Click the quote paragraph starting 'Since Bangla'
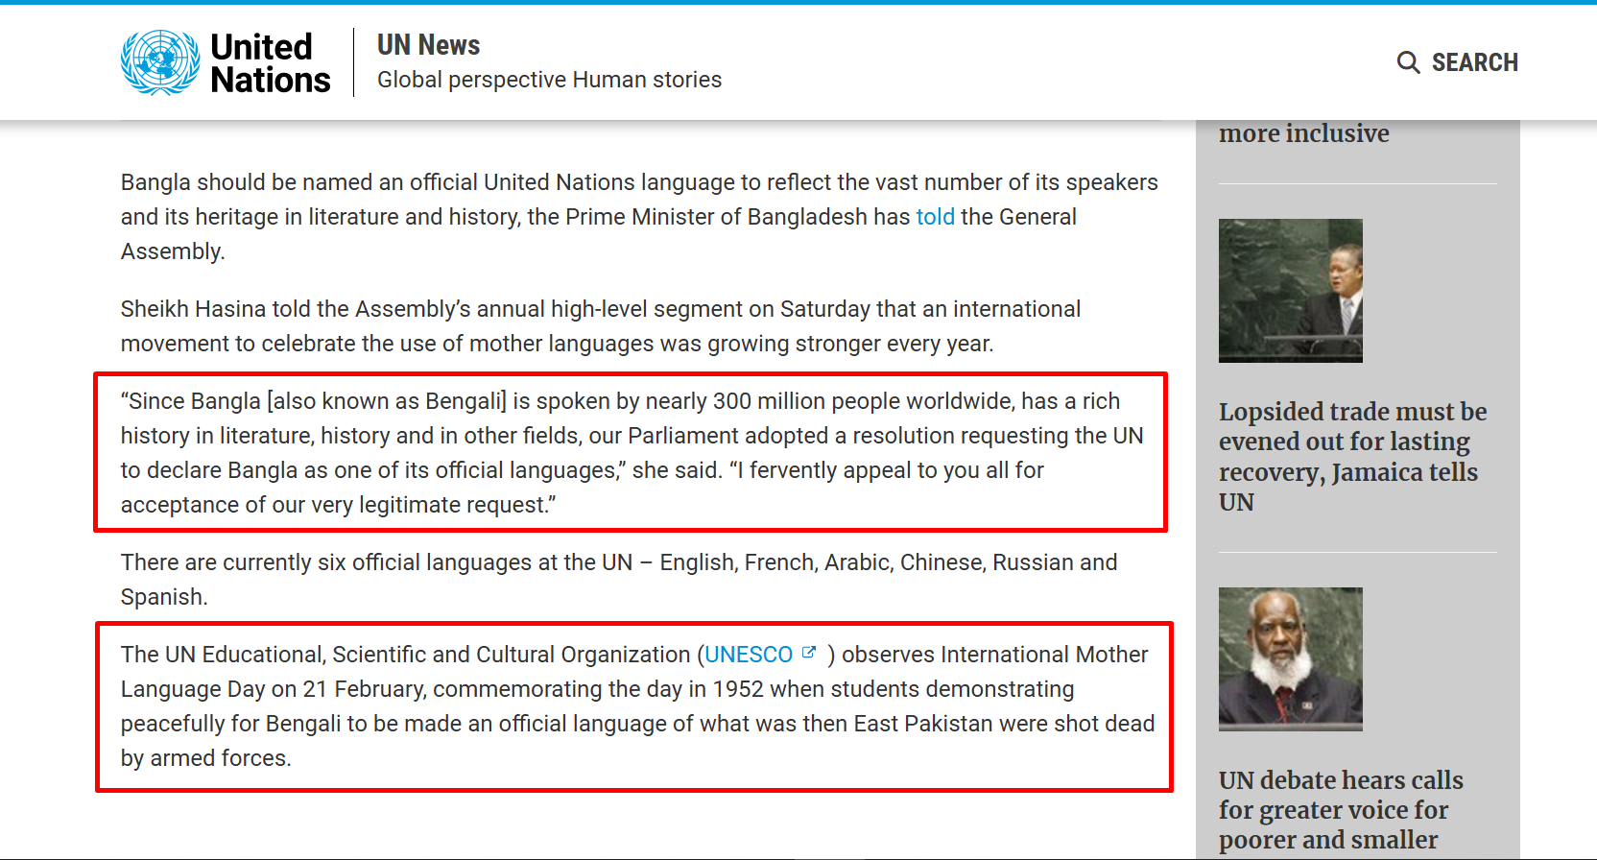1597x860 pixels. [632, 453]
